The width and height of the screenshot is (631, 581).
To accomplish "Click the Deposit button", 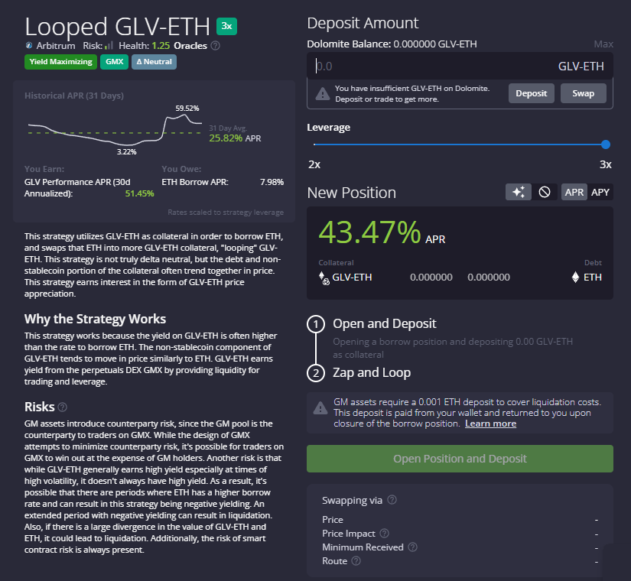I will [532, 93].
